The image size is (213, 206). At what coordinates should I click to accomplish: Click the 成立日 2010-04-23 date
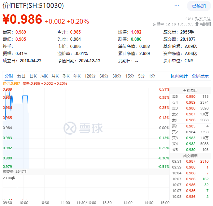[30, 61]
